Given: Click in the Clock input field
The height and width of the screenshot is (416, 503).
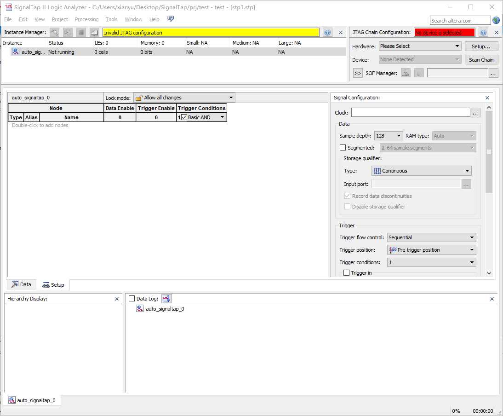Looking at the screenshot, I should [411, 112].
